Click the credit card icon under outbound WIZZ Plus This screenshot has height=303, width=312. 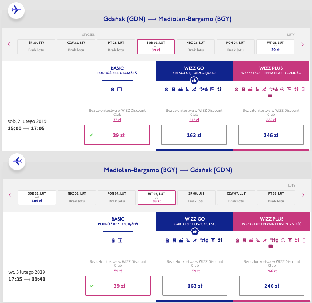tap(269, 96)
